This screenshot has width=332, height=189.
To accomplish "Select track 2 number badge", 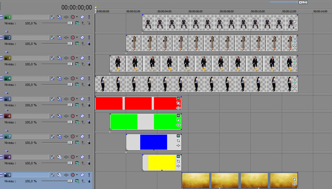I will (x=9, y=37).
